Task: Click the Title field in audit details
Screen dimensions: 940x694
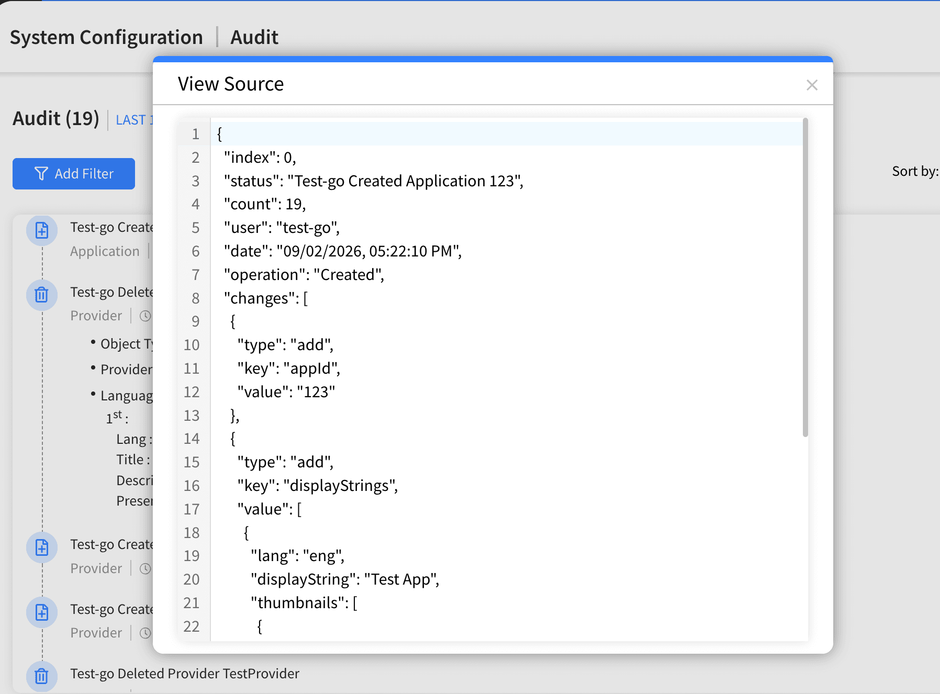Action: coord(133,460)
